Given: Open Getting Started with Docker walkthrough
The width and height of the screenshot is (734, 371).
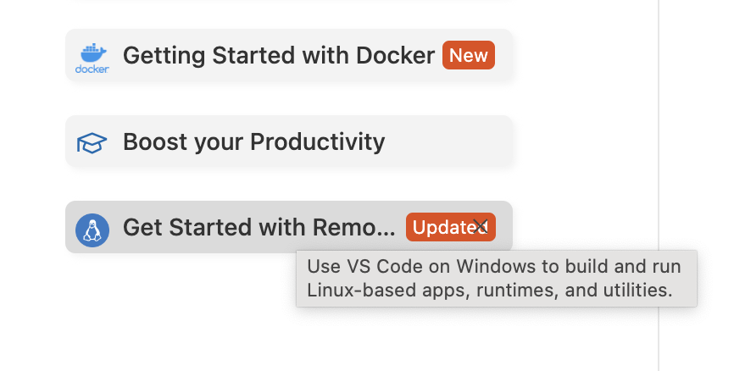Looking at the screenshot, I should tap(289, 55).
